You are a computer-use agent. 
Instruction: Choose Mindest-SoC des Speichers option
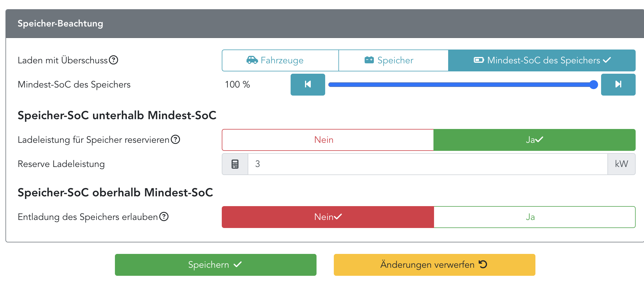click(542, 60)
